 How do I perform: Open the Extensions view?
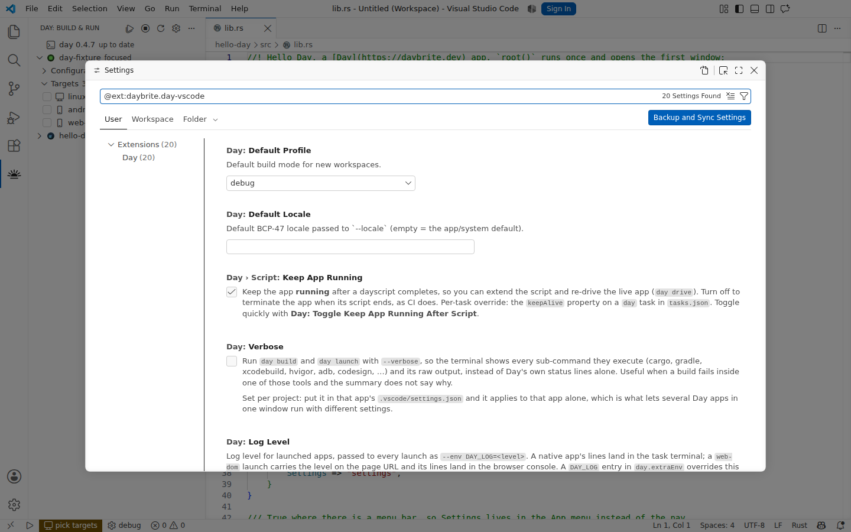(x=14, y=145)
